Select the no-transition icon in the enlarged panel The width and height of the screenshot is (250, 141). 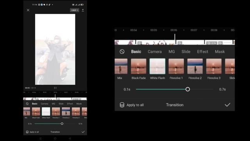(122, 51)
